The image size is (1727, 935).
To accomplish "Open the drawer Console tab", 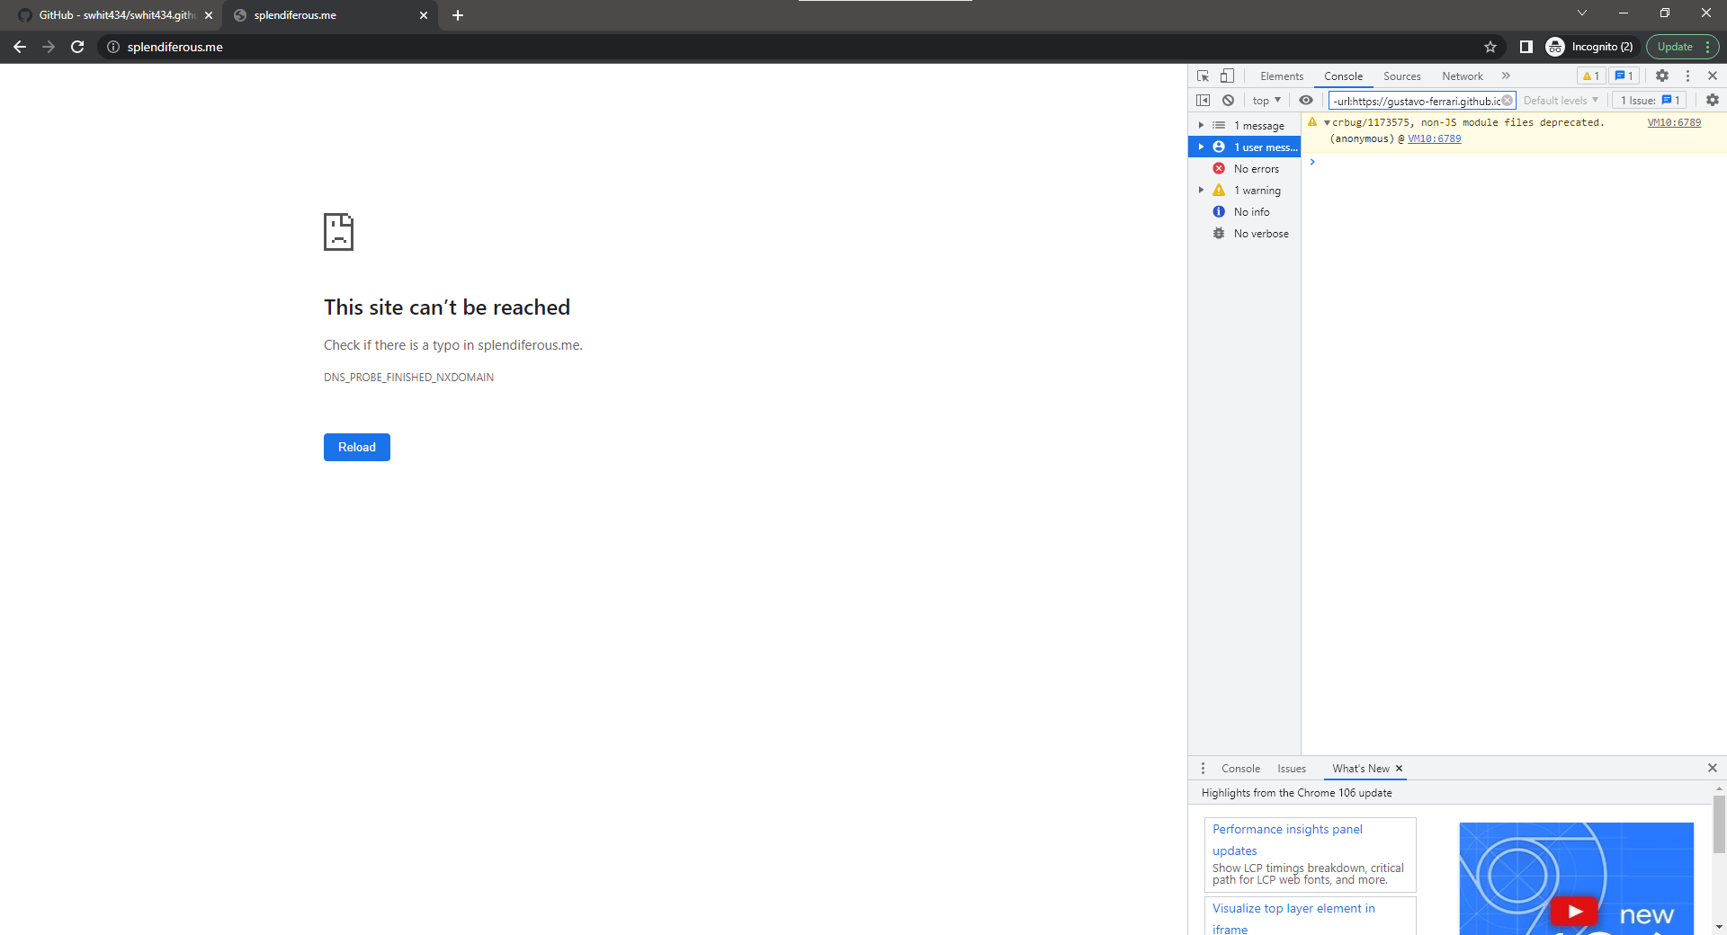I will click(x=1240, y=769).
